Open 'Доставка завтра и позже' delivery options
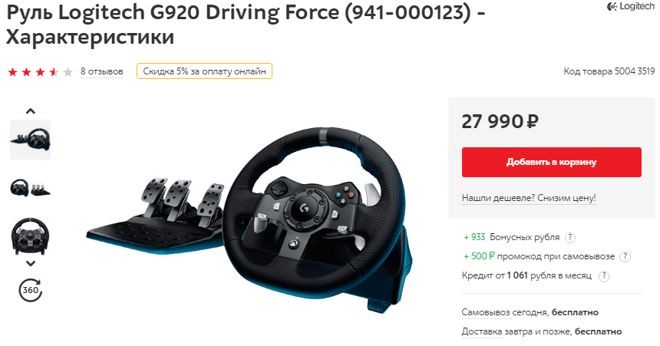 point(517,331)
